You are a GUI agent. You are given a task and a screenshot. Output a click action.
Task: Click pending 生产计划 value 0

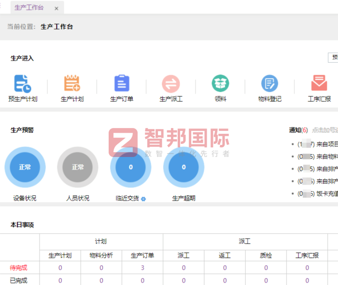tap(60, 268)
